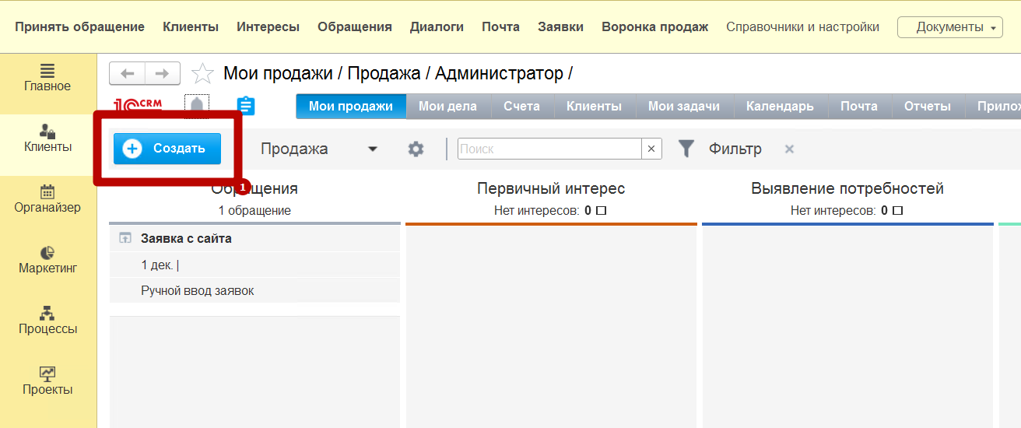Open notifications bell icon

tap(197, 106)
